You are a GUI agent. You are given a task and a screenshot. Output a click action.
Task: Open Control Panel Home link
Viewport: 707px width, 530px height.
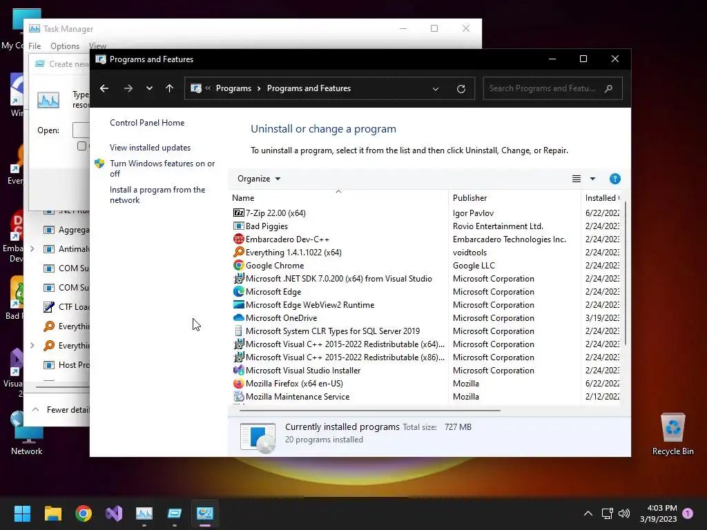[147, 123]
